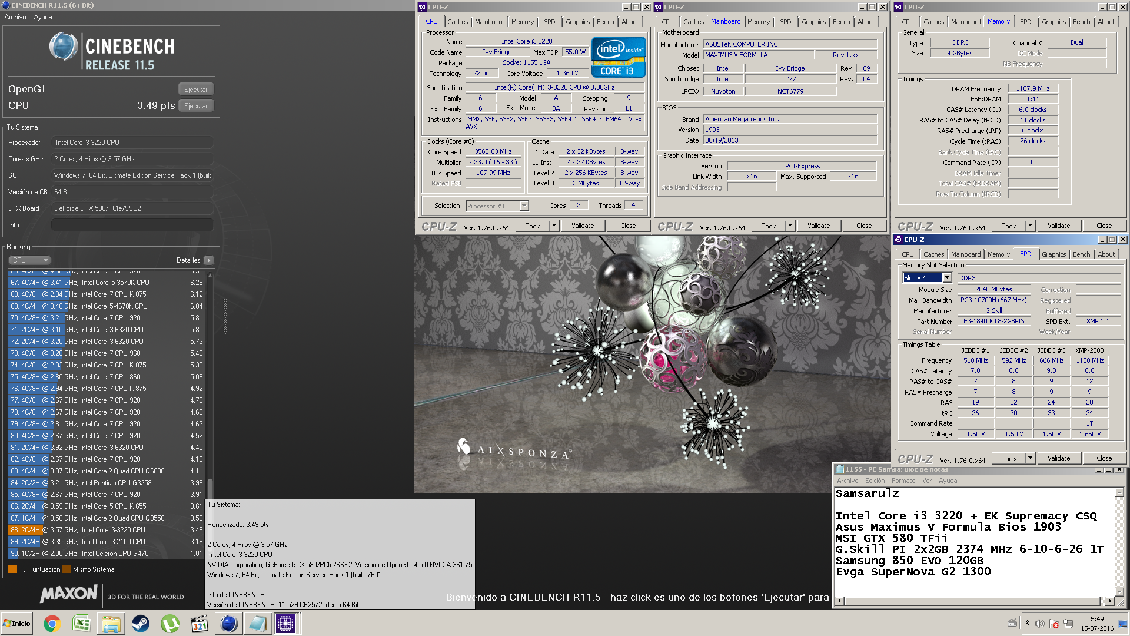Select highlighted ranking row 'Intel Core i3-3220 CPU'
The height and width of the screenshot is (636, 1130).
coord(106,530)
